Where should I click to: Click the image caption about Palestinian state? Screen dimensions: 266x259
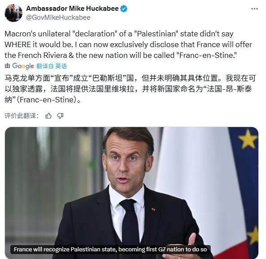(x=111, y=249)
